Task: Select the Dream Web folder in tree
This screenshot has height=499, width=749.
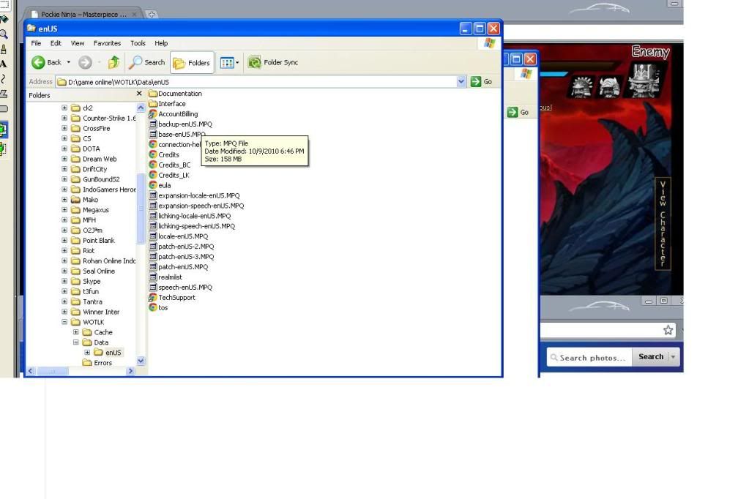Action: coord(100,159)
